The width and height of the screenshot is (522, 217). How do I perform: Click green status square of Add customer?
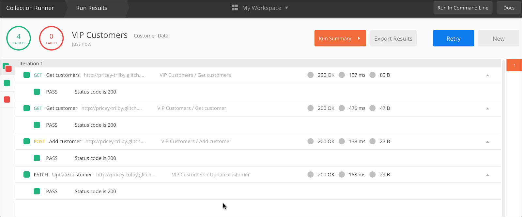tap(27, 141)
